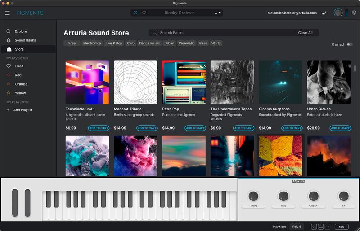Open the edit history list icon
The height and width of the screenshot is (231, 360).
(x=321, y=227)
